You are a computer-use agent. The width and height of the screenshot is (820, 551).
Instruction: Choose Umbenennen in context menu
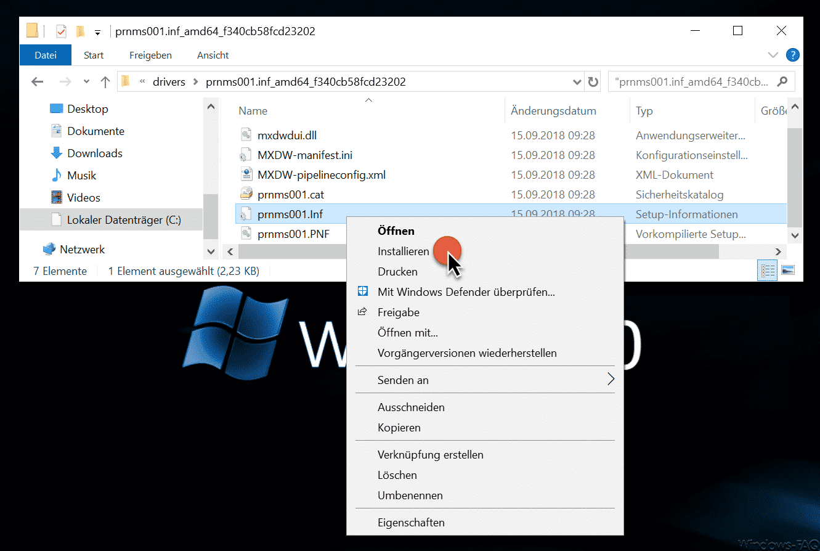[x=410, y=496]
